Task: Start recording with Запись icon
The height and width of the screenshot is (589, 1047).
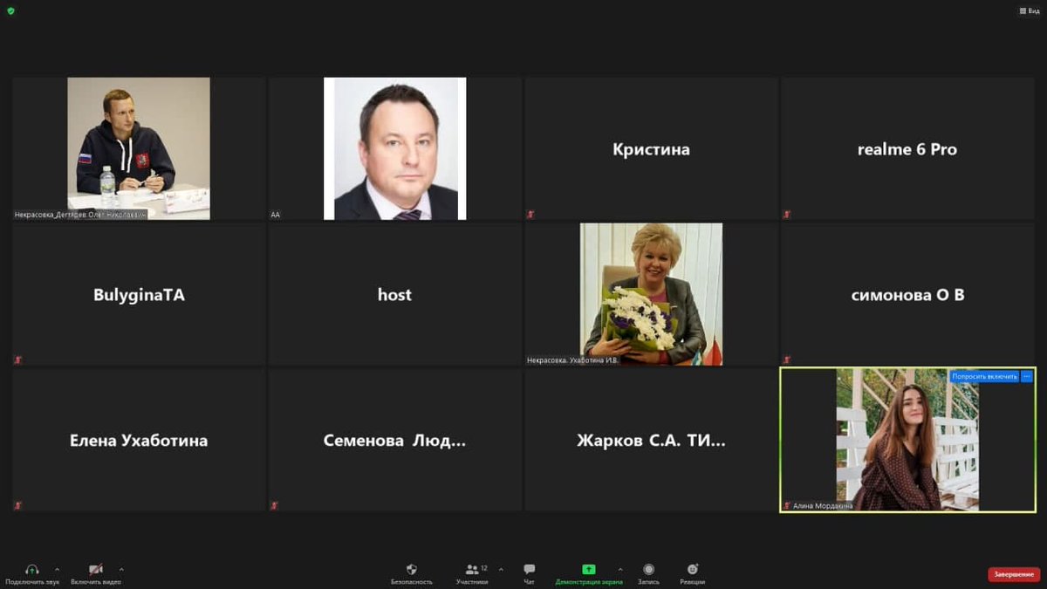Action: (648, 569)
